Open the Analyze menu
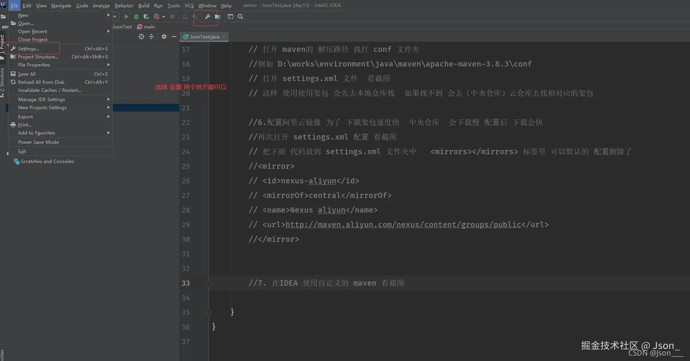This screenshot has width=690, height=361. (101, 5)
